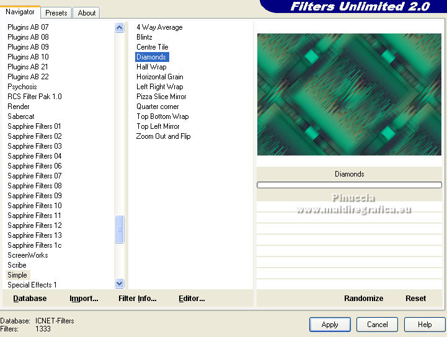Click Randomize to shuffle parameters
Screen dimensions: 447x337
[x=363, y=298]
